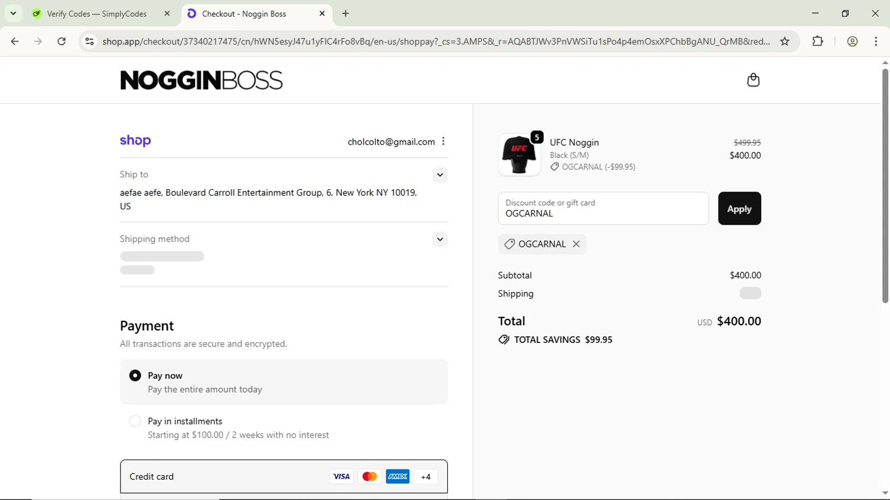Screen dimensions: 890x500
Task: Click the browser address bar URL
Action: tap(436, 42)
